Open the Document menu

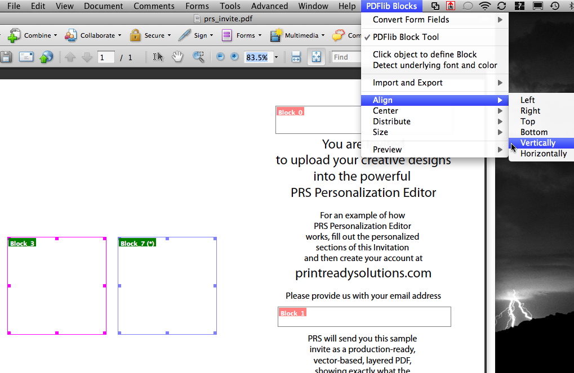click(103, 6)
